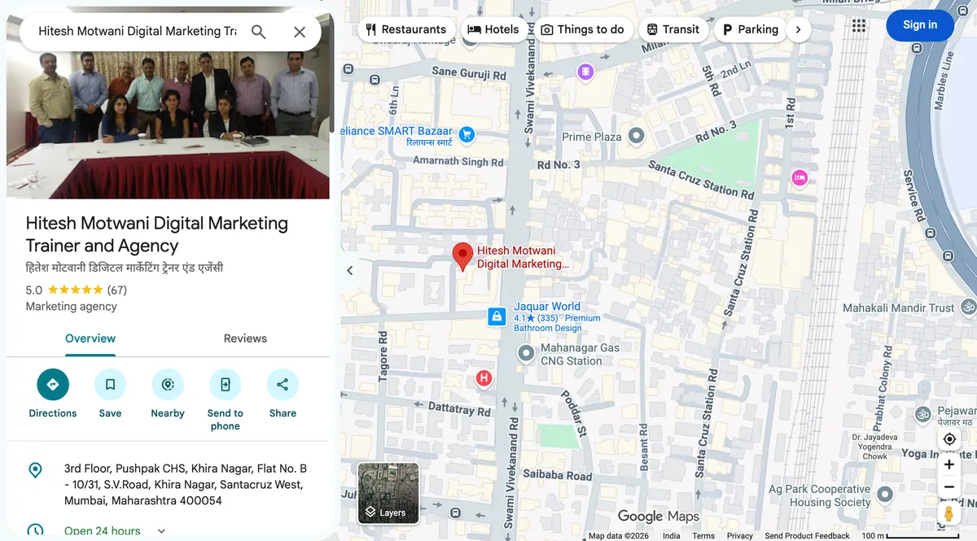The image size is (977, 541).
Task: Search Nearby places icon
Action: [168, 385]
